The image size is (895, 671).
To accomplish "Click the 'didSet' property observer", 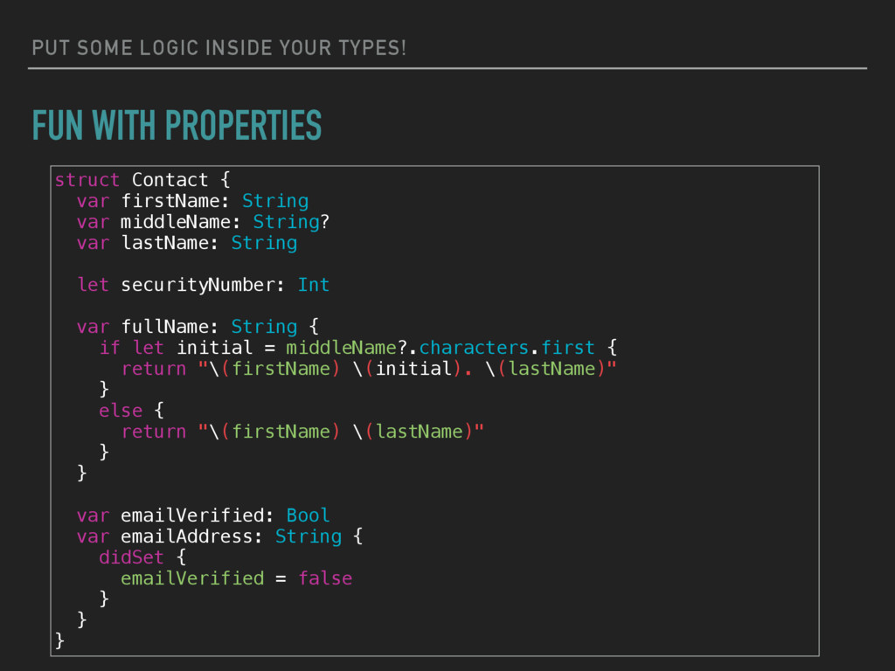I will tap(131, 557).
